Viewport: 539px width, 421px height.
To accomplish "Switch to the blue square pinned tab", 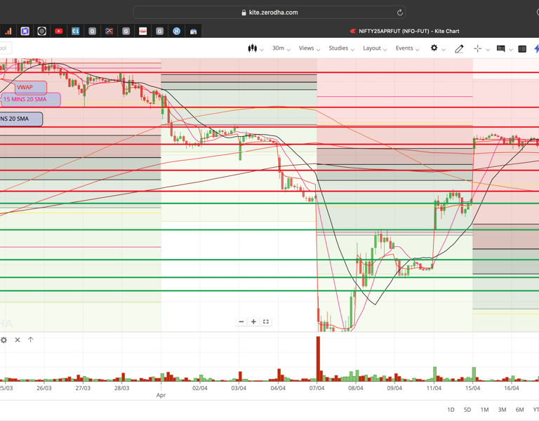I will [x=25, y=32].
